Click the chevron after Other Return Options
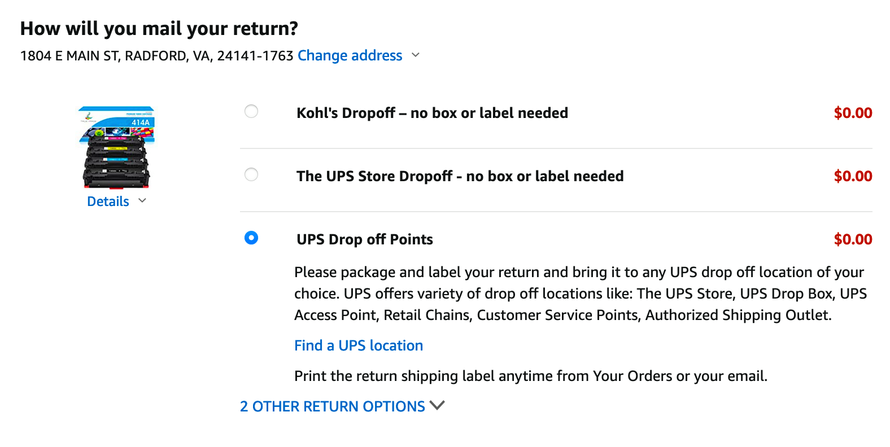The image size is (890, 447). (437, 405)
